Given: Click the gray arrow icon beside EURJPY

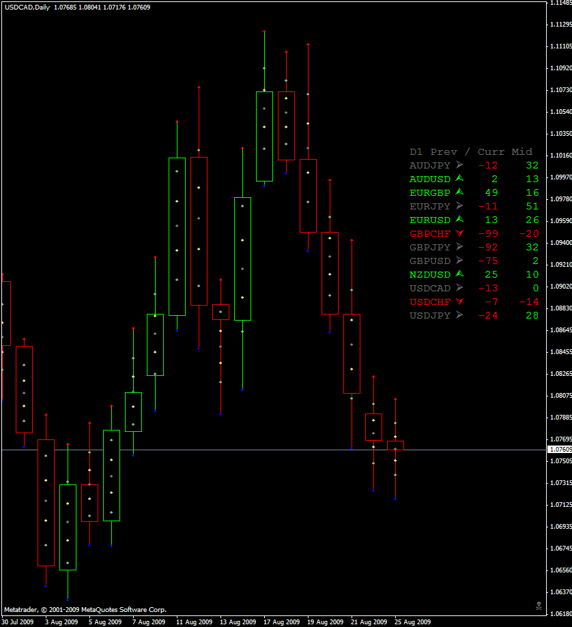Looking at the screenshot, I should [x=459, y=205].
